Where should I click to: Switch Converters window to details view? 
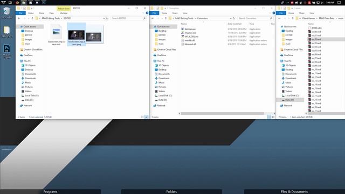click(269, 117)
